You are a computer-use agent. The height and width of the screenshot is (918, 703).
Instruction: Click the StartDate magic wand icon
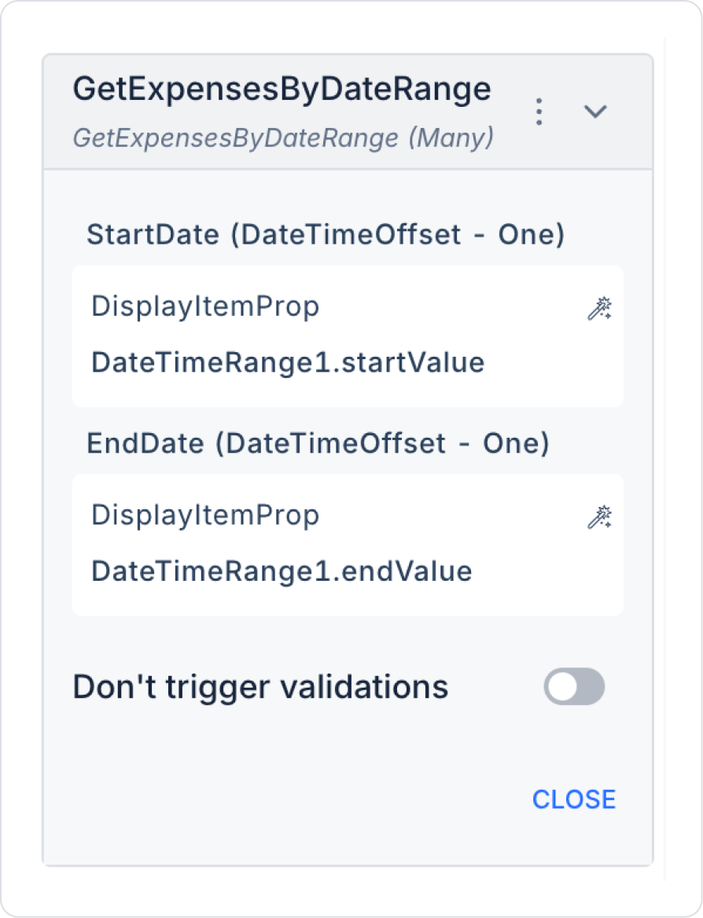pos(599,309)
